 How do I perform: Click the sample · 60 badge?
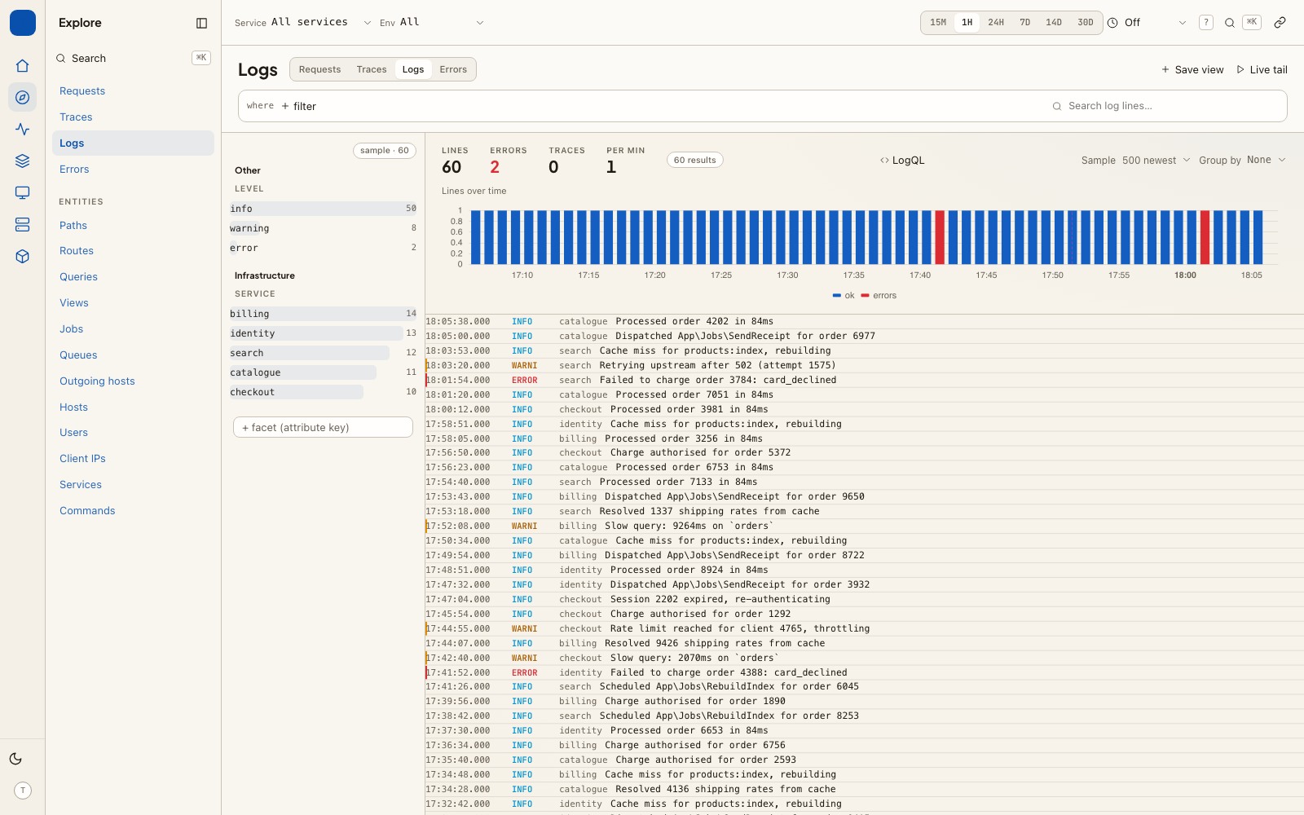point(385,151)
